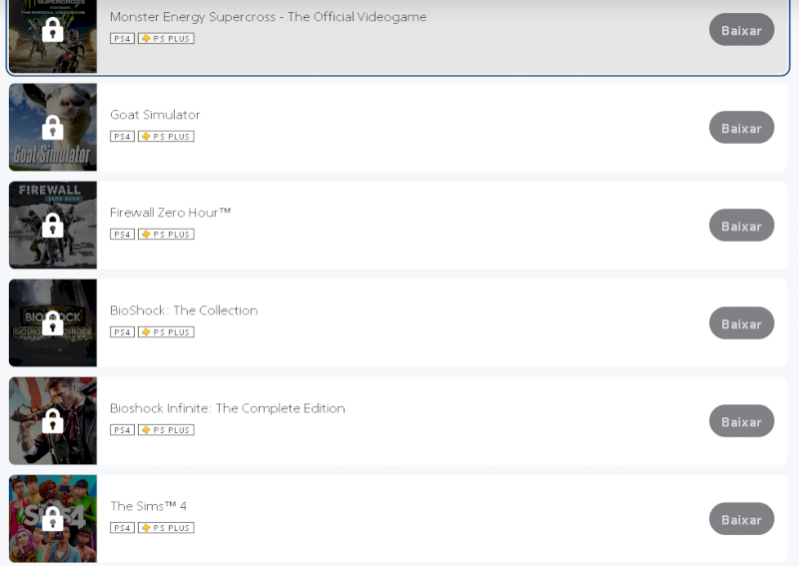Click PS4 tag under BioShock: The Collection

point(122,331)
